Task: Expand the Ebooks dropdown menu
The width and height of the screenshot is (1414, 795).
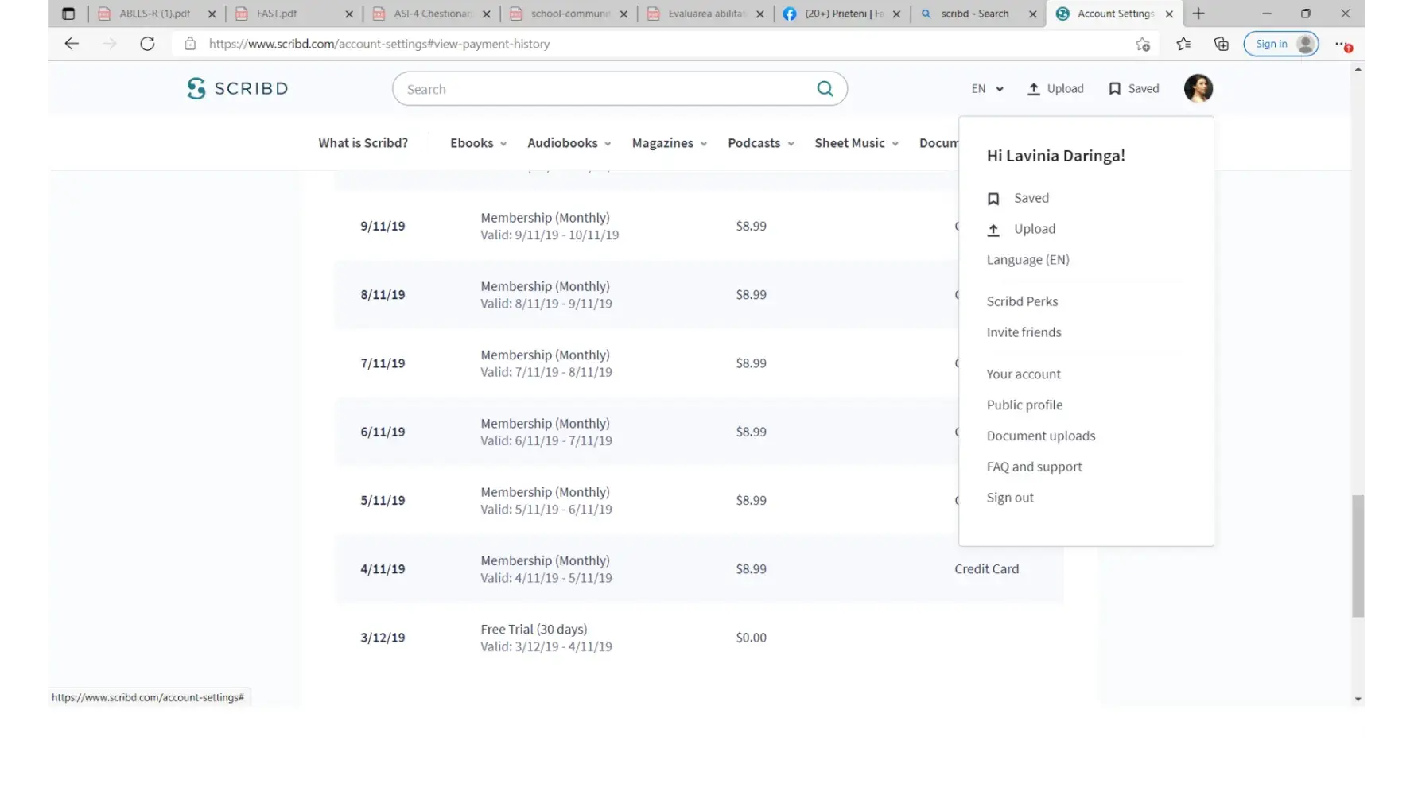Action: [478, 143]
